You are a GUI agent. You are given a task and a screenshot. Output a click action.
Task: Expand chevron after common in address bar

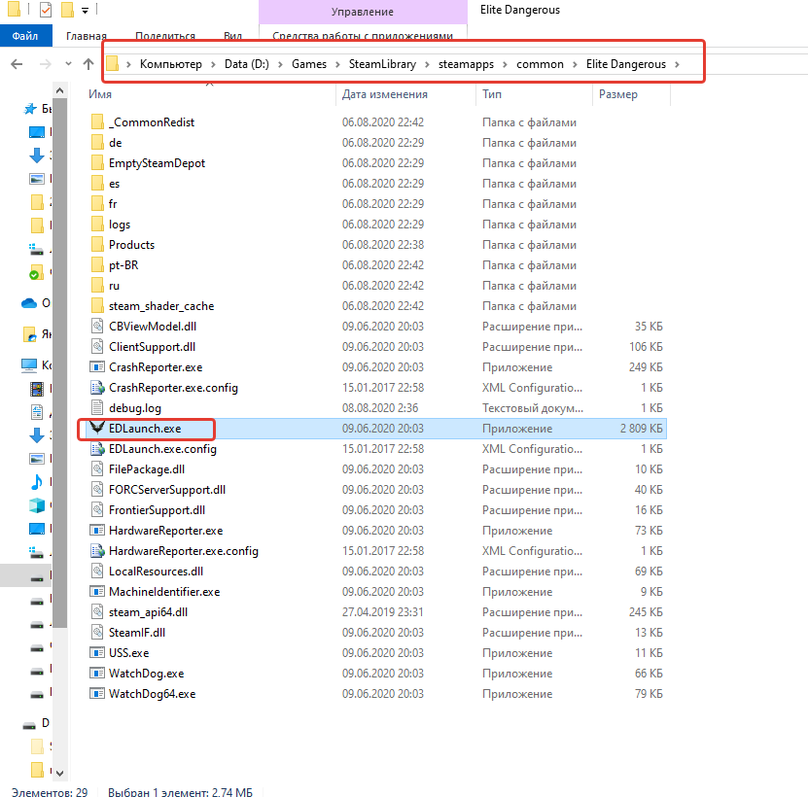point(575,64)
